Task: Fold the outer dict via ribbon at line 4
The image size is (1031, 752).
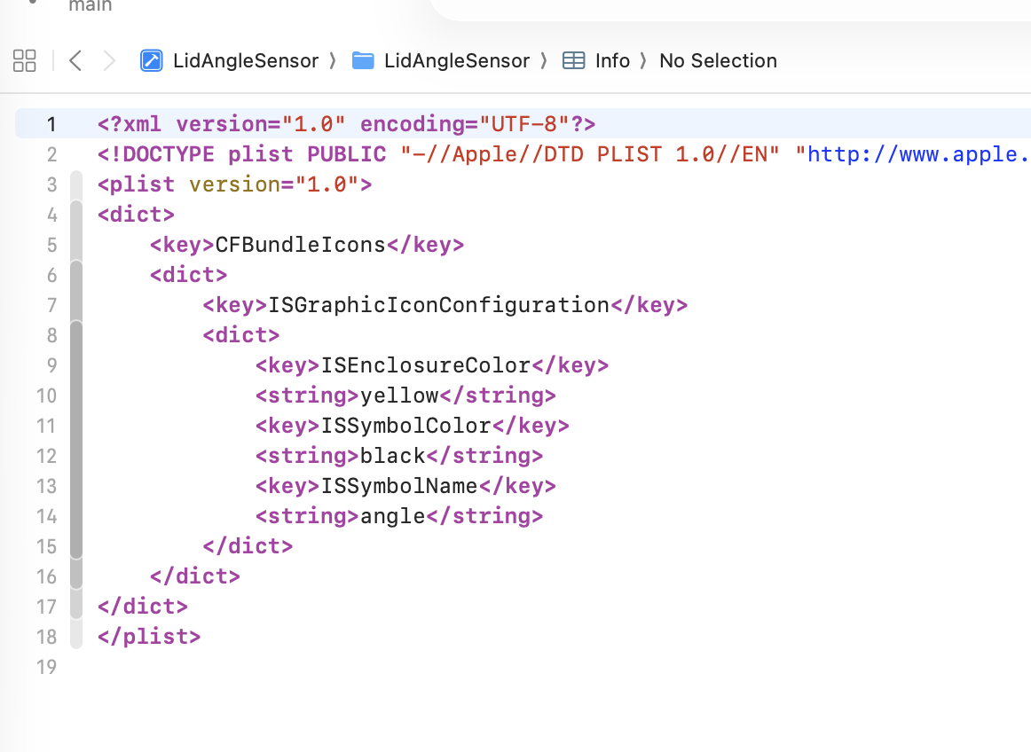Action: (x=76, y=215)
